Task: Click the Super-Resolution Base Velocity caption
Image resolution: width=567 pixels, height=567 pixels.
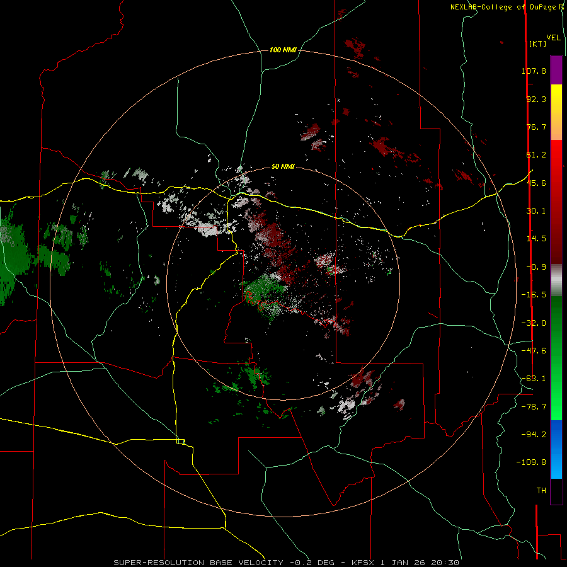Action: (x=287, y=563)
